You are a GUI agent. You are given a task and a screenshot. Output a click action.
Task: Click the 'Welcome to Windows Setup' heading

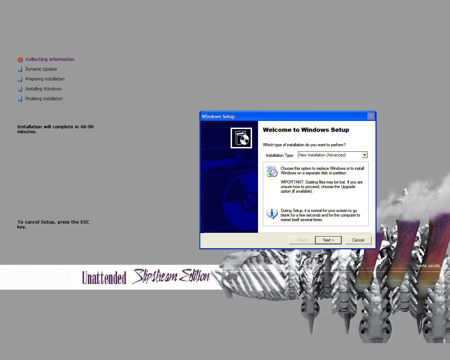pyautogui.click(x=306, y=130)
